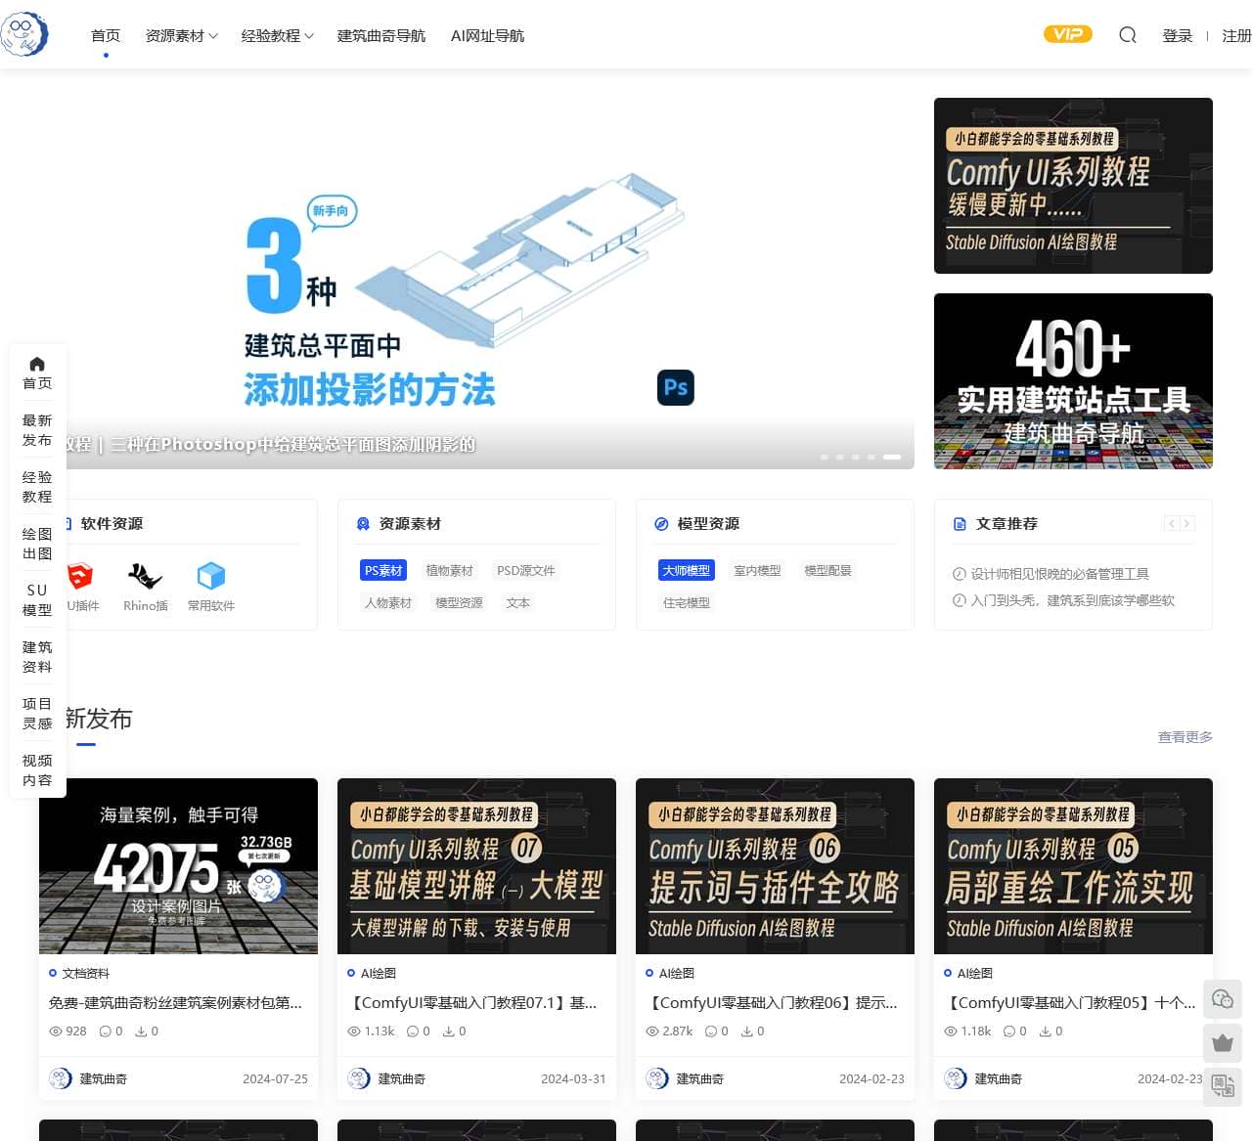
Task: Click the 注册 link
Action: click(1236, 36)
